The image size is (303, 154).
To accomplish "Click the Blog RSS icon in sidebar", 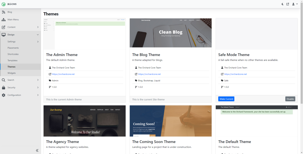I will pyautogui.click(x=3, y=12).
